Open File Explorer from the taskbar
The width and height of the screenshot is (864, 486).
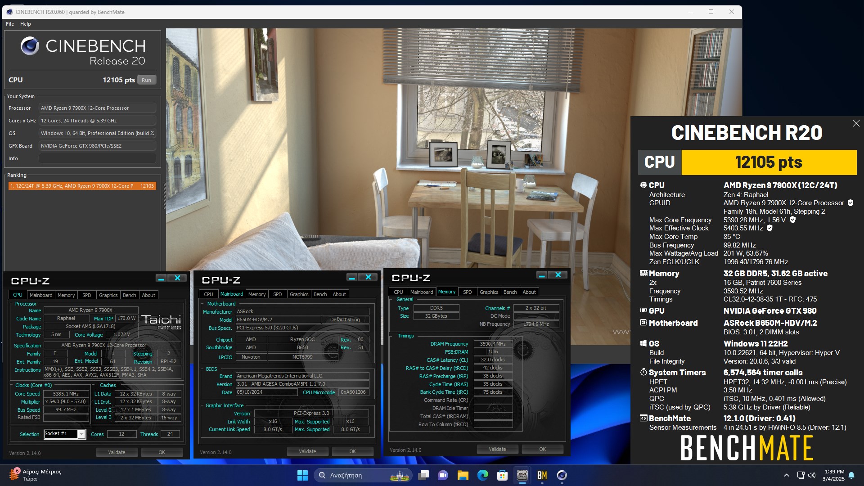(463, 475)
